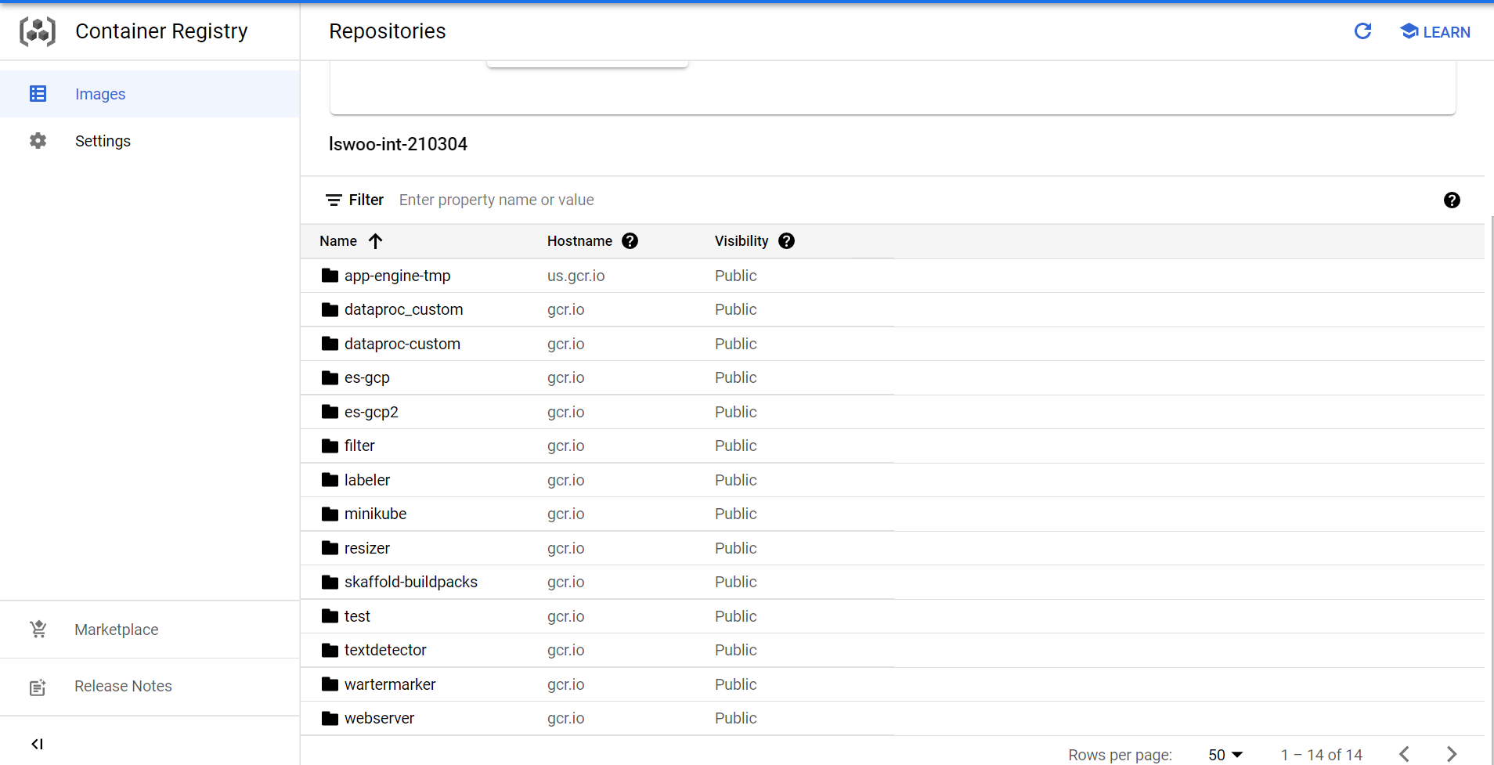Click Public visibility in es-gcp2 row

pos(736,412)
